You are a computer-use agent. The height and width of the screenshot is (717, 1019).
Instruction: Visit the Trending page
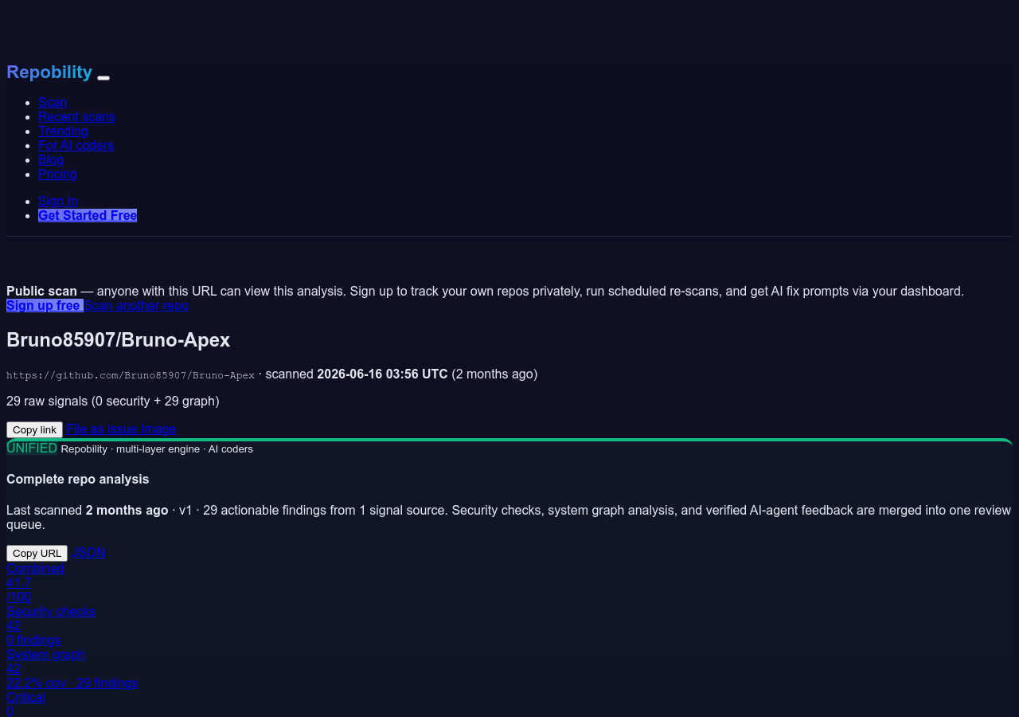tap(63, 131)
